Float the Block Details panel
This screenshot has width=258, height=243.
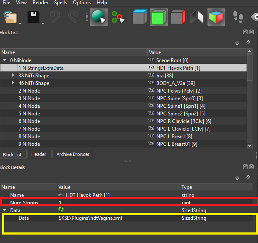point(245,167)
